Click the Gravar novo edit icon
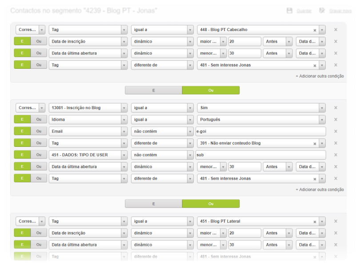Image resolution: width=360 pixels, height=268 pixels. [x=322, y=10]
